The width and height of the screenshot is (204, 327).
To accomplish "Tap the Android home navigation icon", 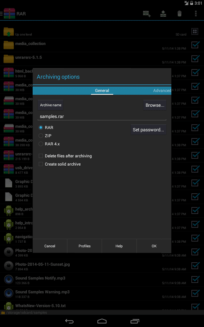I will click(102, 321).
